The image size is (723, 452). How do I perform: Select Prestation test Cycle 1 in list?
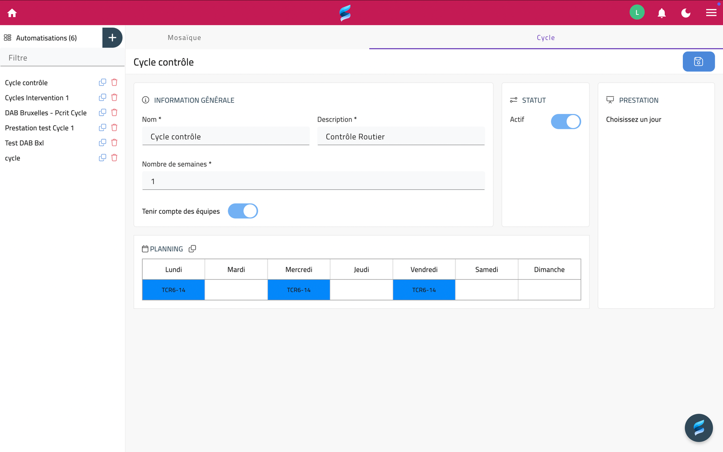point(39,128)
